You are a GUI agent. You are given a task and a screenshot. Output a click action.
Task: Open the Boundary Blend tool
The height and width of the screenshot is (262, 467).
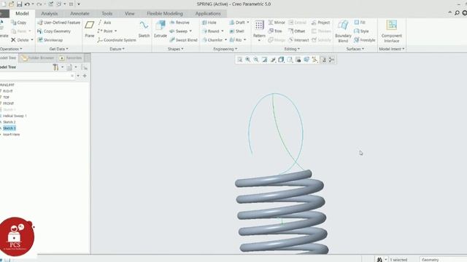pyautogui.click(x=343, y=31)
